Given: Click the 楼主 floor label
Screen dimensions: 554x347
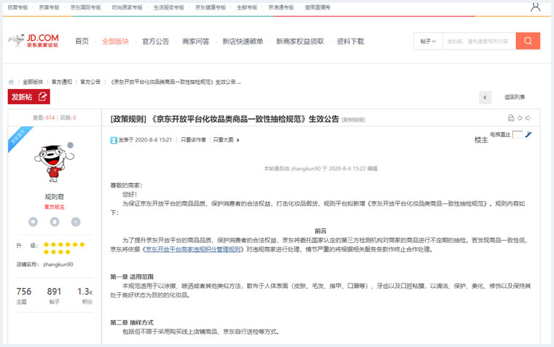Looking at the screenshot, I should pyautogui.click(x=481, y=140).
